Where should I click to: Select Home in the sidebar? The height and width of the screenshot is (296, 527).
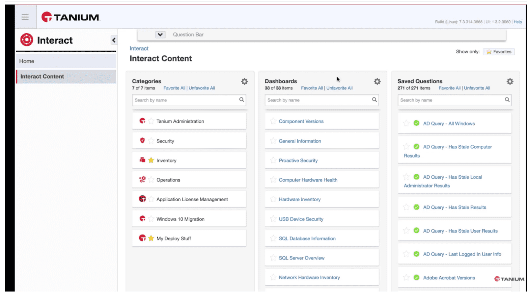(x=66, y=61)
